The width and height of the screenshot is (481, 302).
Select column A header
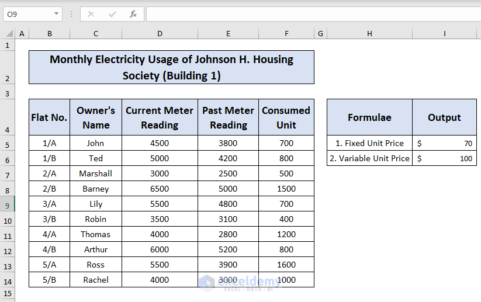pos(22,34)
